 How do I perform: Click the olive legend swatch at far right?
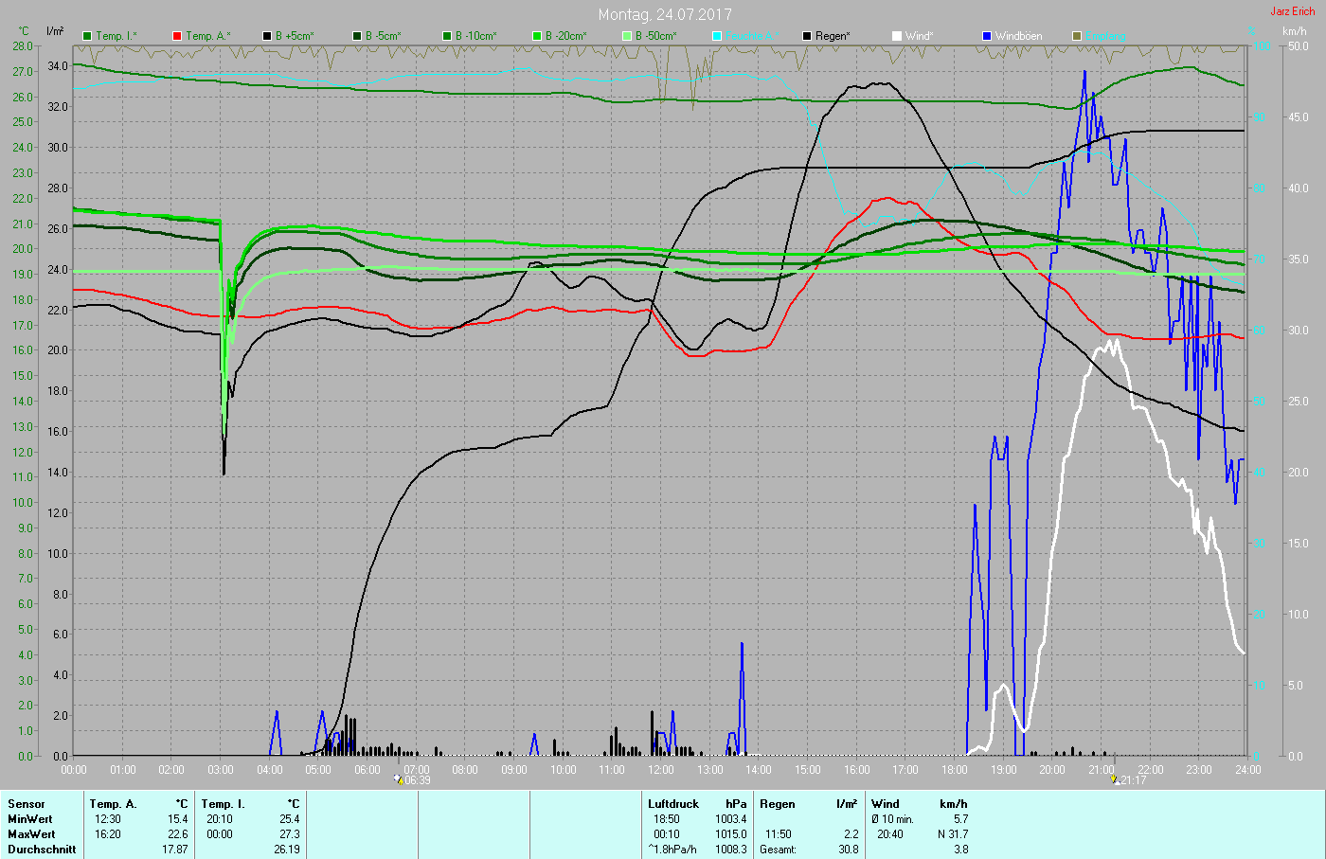[1077, 36]
